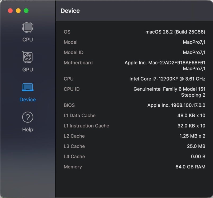Open the CPU section chip icon
This screenshot has height=198, width=213.
[28, 27]
